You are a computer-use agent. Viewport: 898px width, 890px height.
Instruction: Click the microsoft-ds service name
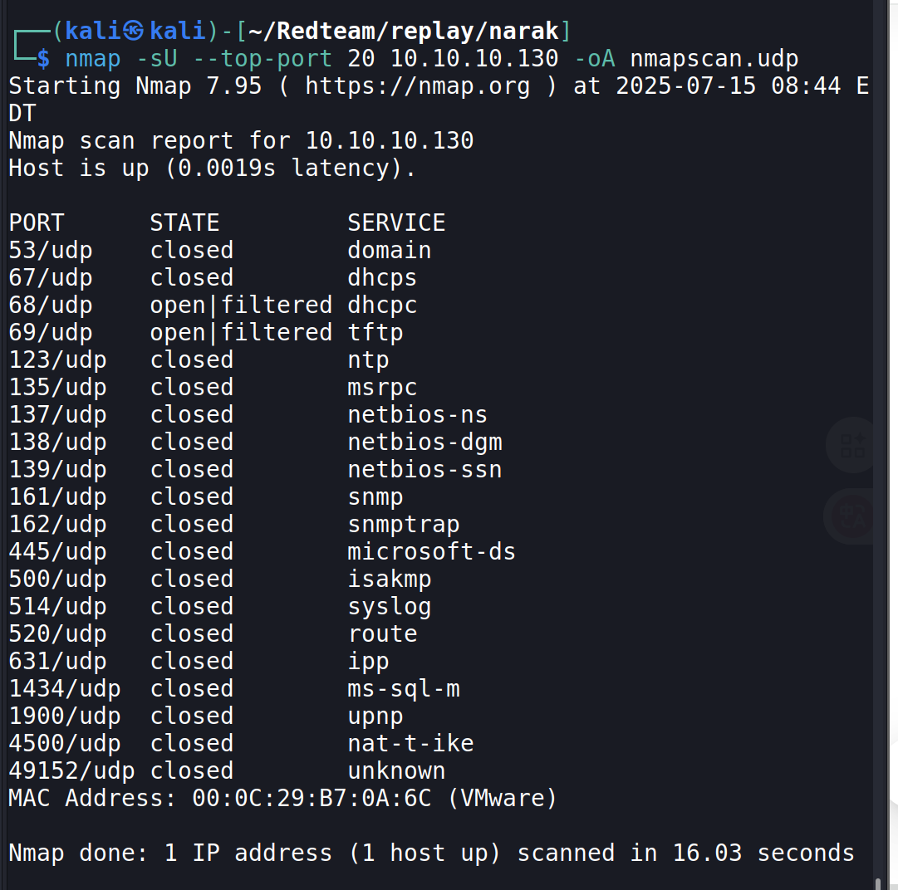coord(431,551)
